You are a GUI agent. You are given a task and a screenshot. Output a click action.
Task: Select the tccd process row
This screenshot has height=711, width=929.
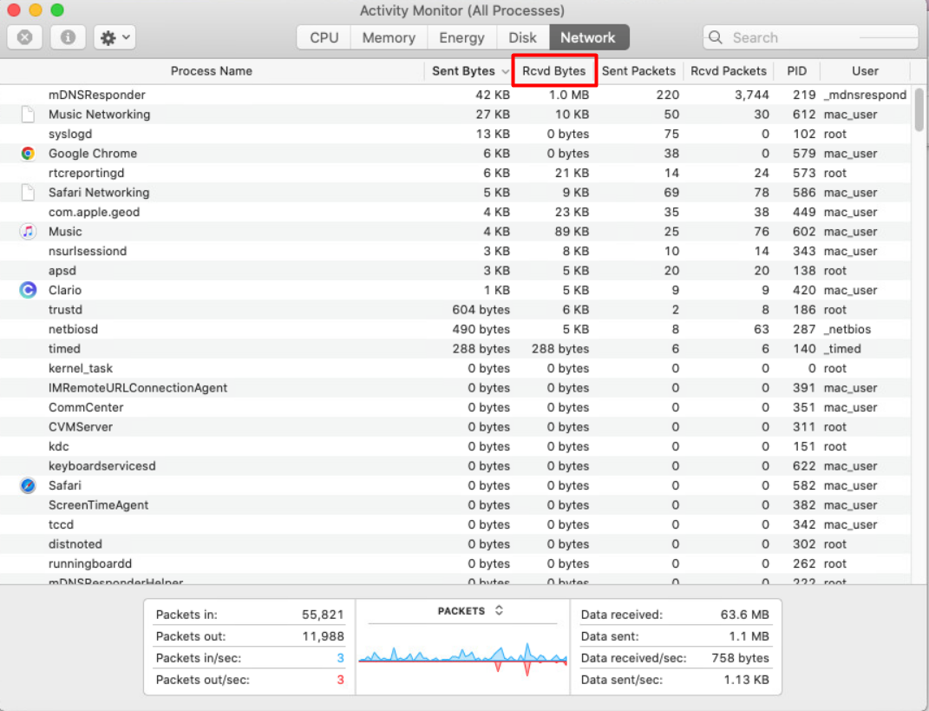tap(455, 524)
